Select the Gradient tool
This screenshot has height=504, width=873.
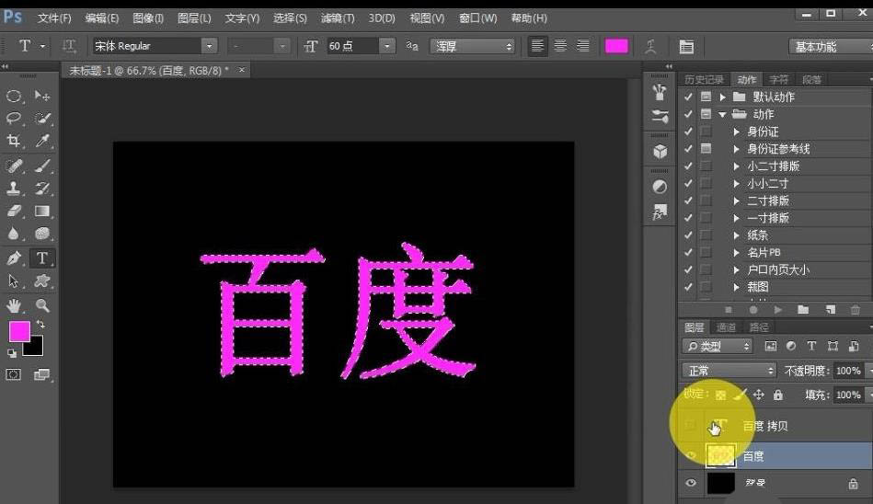tap(42, 211)
